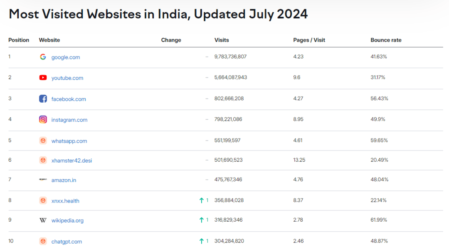Select the chatgpt.com link

click(x=67, y=242)
